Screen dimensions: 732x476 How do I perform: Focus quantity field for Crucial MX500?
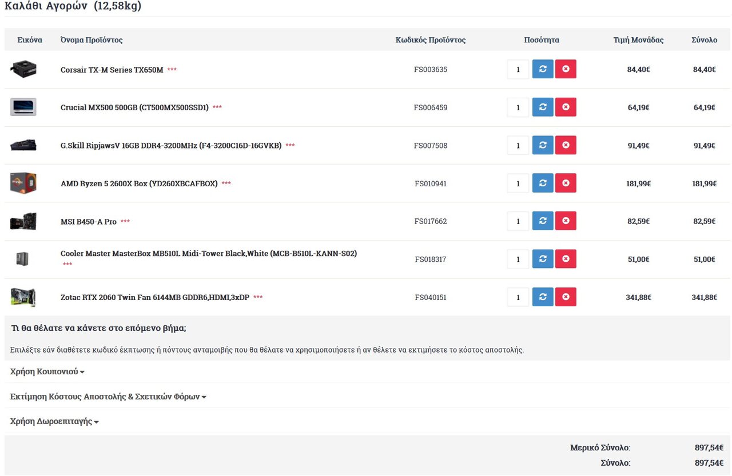[518, 107]
